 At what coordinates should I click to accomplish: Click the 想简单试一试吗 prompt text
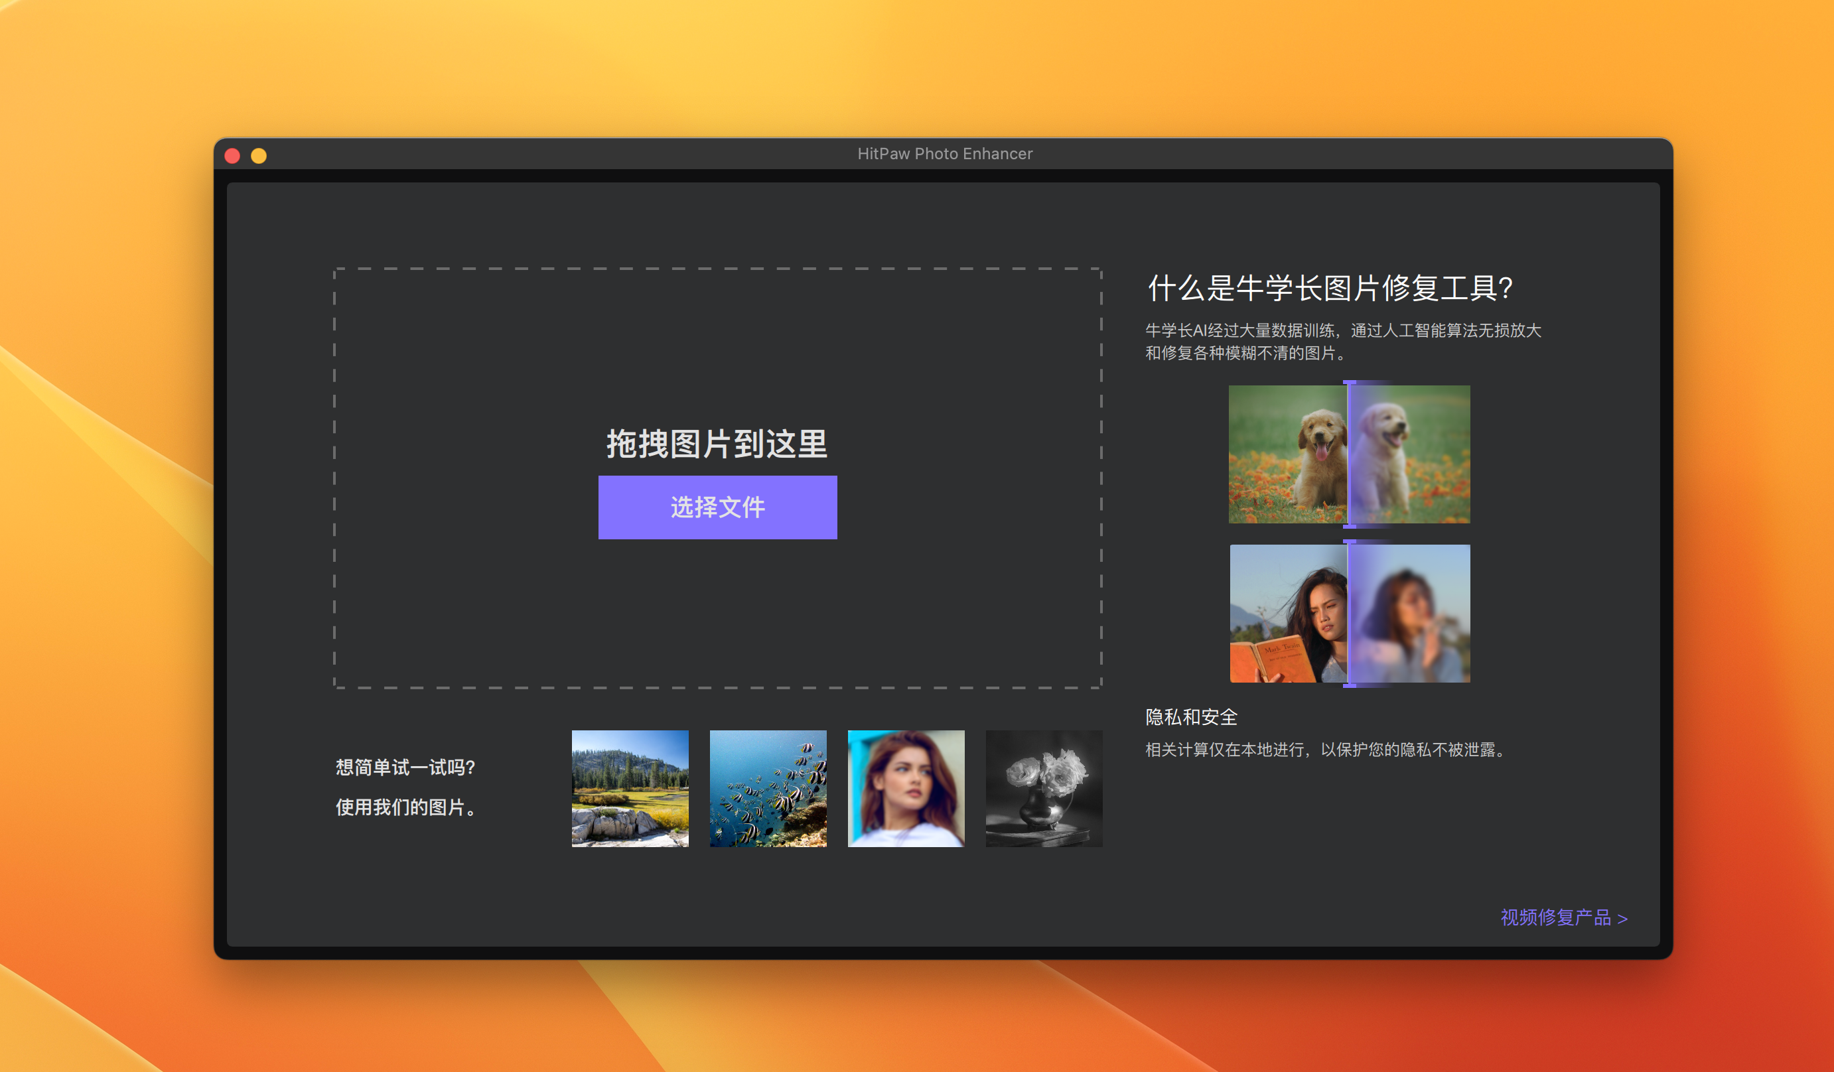(405, 767)
